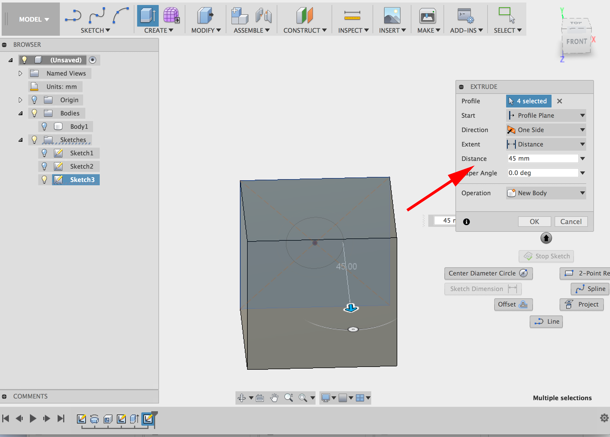
Task: Click the Offset shortcut button
Action: click(x=513, y=304)
